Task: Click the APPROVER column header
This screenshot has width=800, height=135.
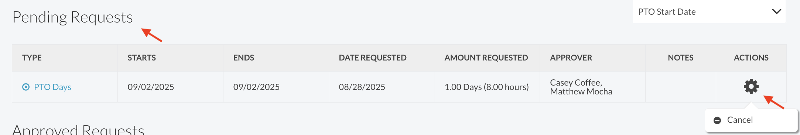Action: pos(571,58)
